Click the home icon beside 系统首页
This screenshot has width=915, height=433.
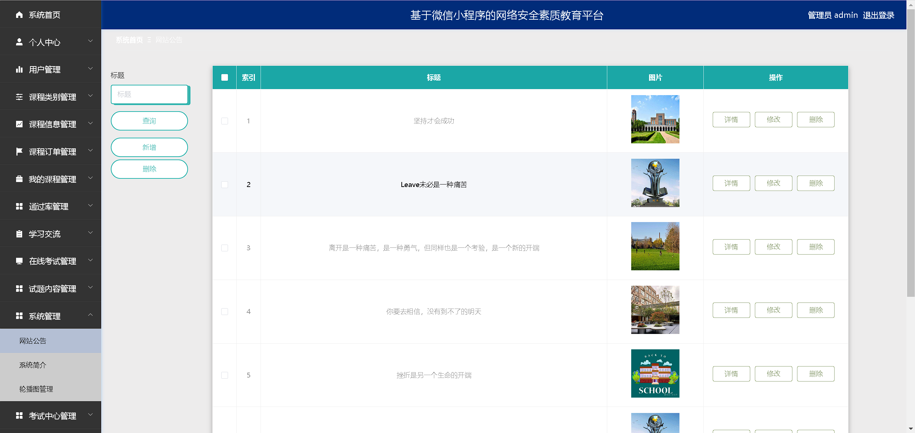(x=19, y=15)
